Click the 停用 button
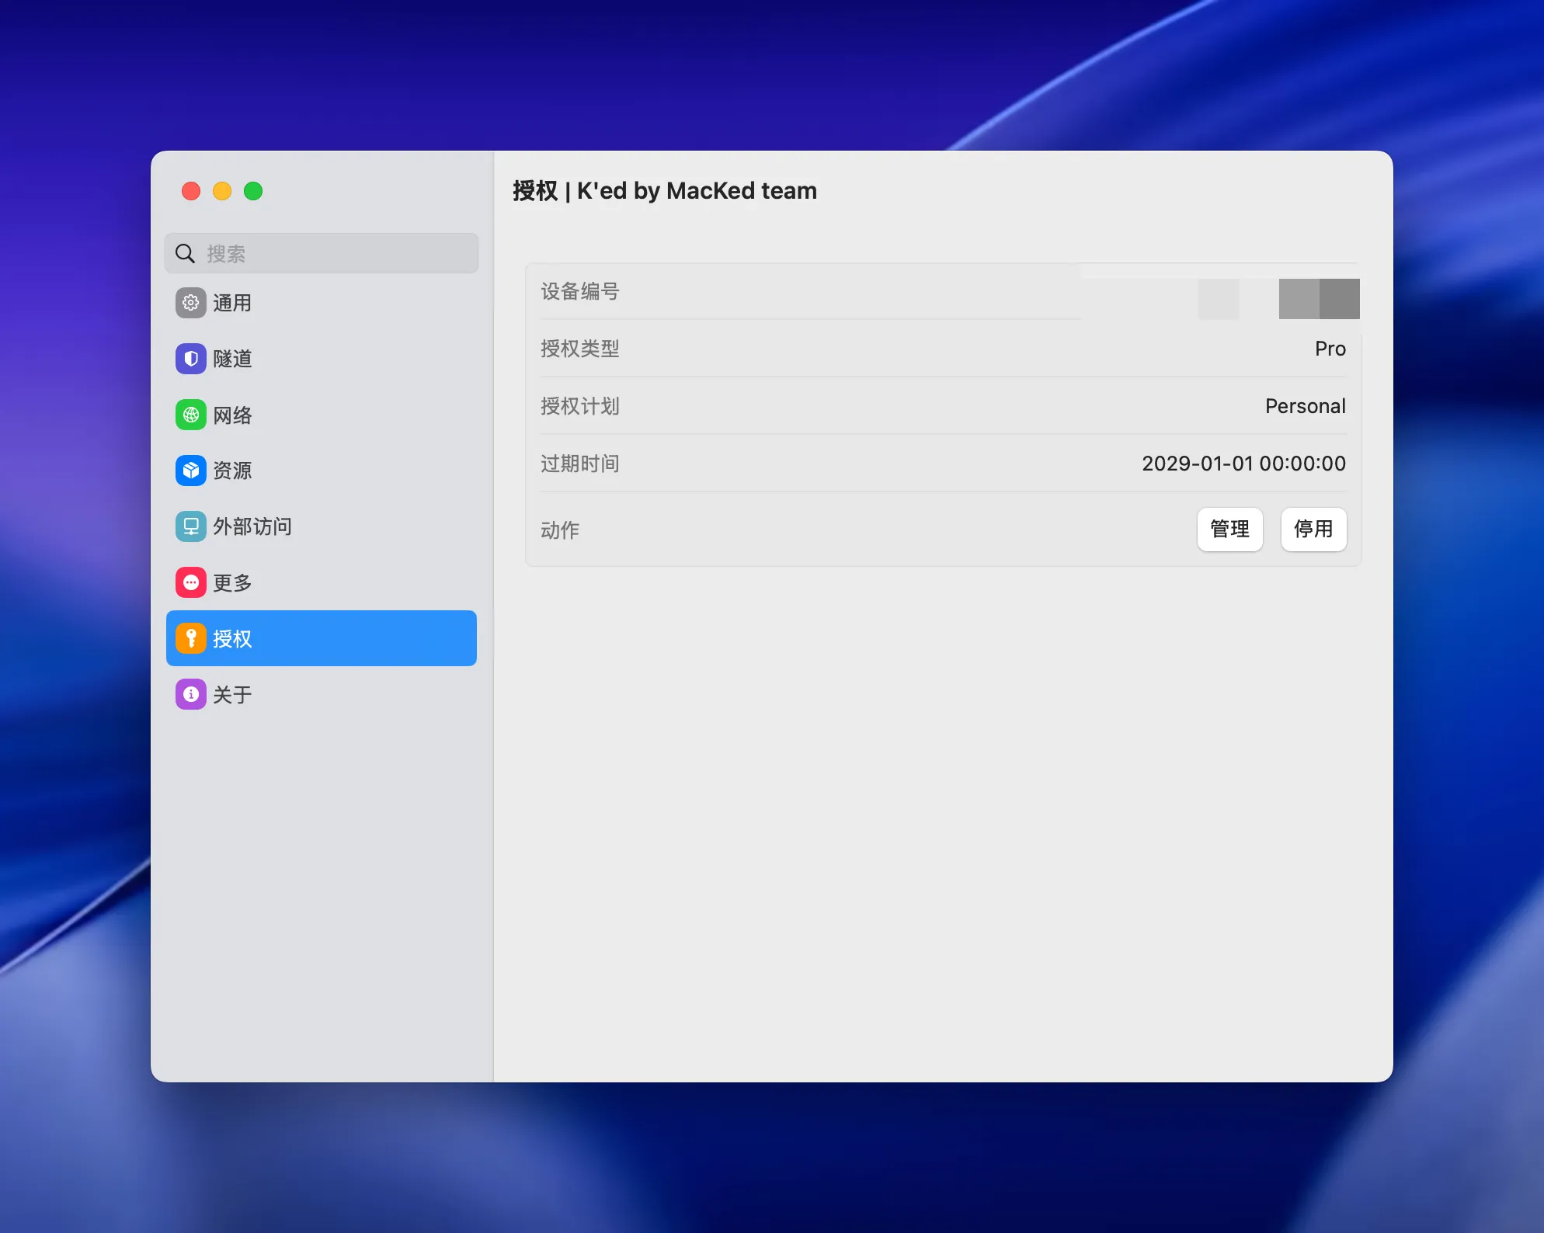The width and height of the screenshot is (1544, 1233). pyautogui.click(x=1313, y=530)
